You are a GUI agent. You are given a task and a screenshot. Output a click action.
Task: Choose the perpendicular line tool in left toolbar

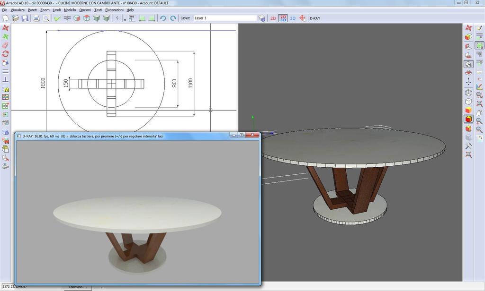point(5,80)
